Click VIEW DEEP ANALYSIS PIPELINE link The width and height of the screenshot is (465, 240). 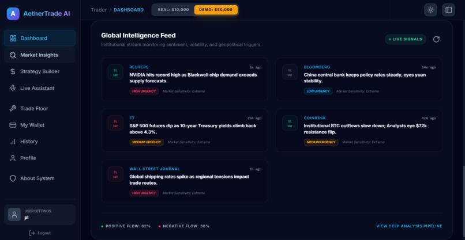[409, 226]
